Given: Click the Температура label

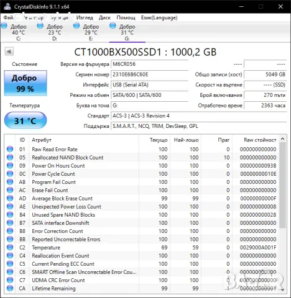Looking at the screenshot, I should (x=24, y=106).
